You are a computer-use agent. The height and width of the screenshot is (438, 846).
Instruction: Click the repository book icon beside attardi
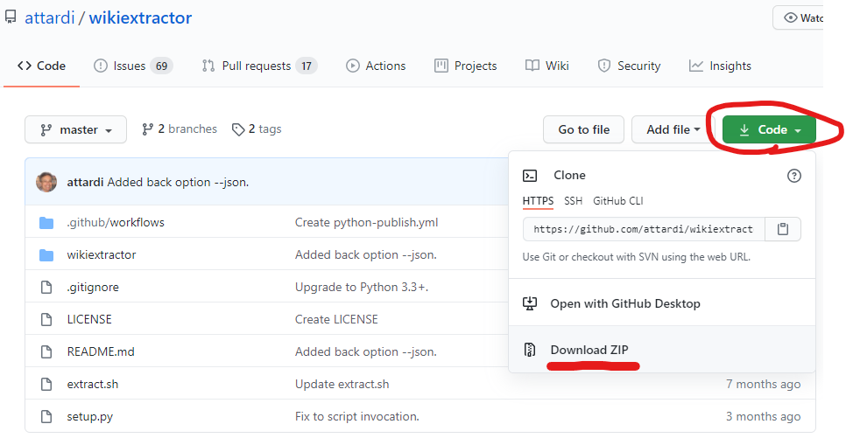click(11, 17)
